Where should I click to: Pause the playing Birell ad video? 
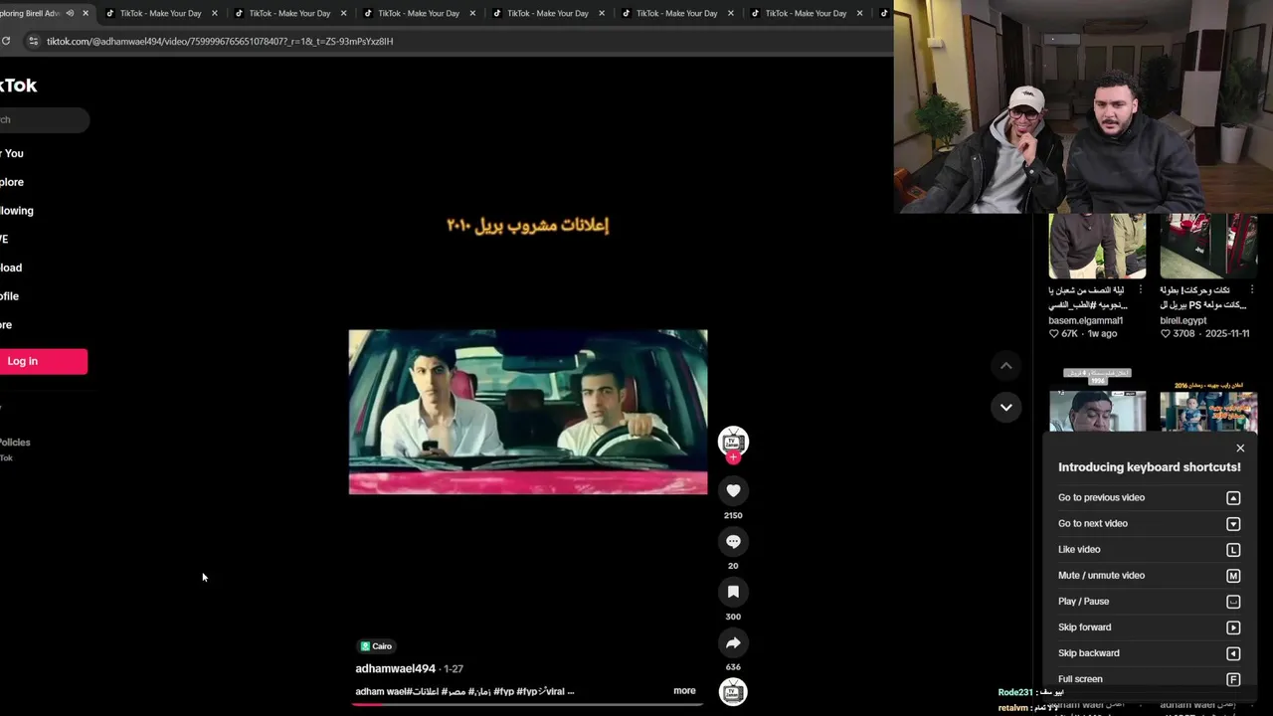(528, 412)
